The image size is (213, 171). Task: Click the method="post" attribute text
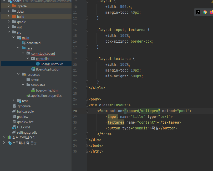click(176, 111)
